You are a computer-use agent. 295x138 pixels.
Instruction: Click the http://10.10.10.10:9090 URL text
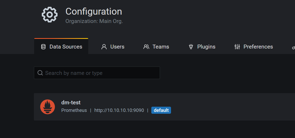(x=119, y=110)
